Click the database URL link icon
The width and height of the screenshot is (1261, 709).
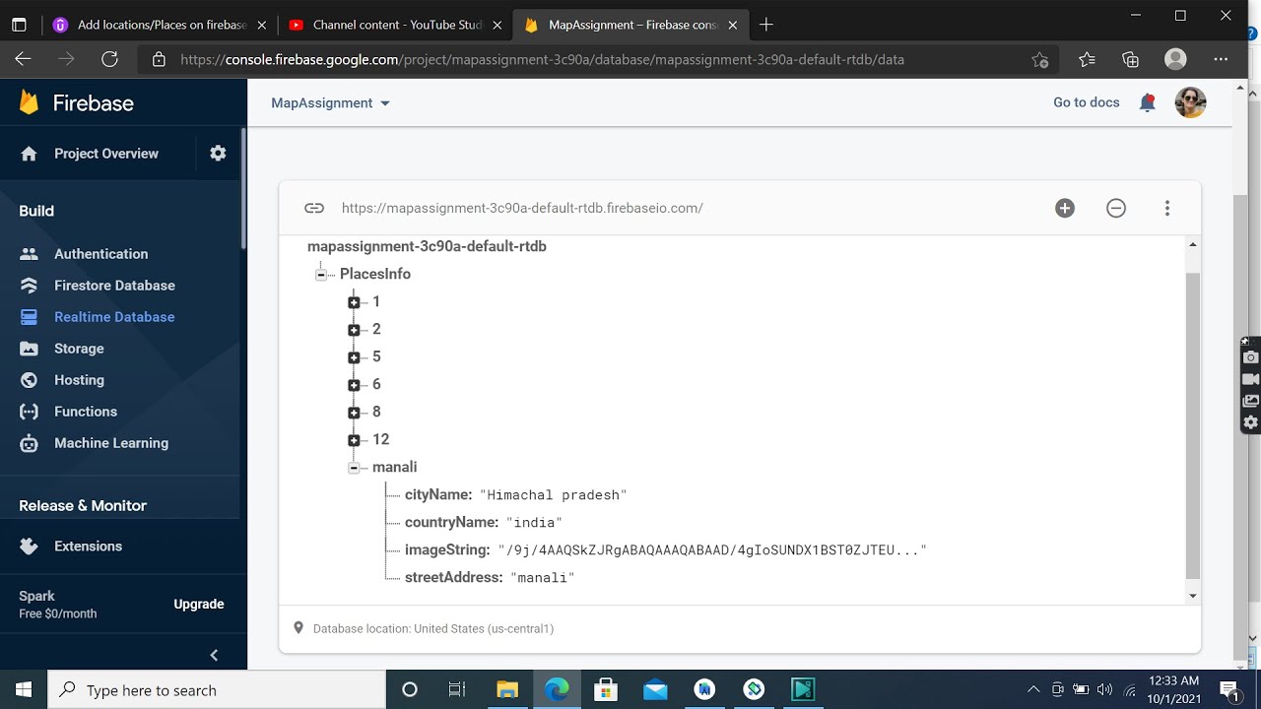point(314,208)
